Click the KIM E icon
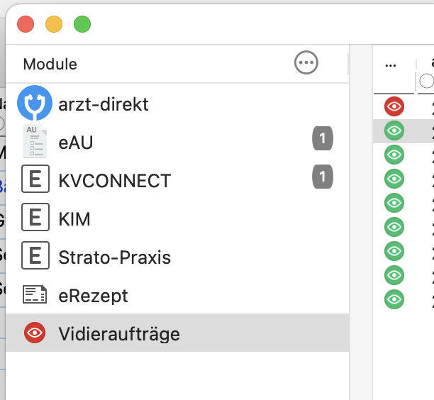This screenshot has height=400, width=434. (x=35, y=217)
